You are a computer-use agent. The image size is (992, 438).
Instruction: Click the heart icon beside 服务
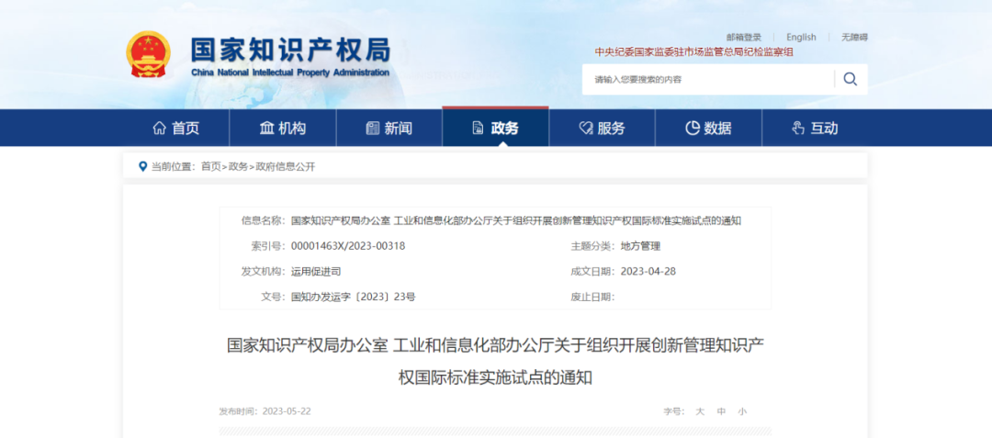coord(585,129)
